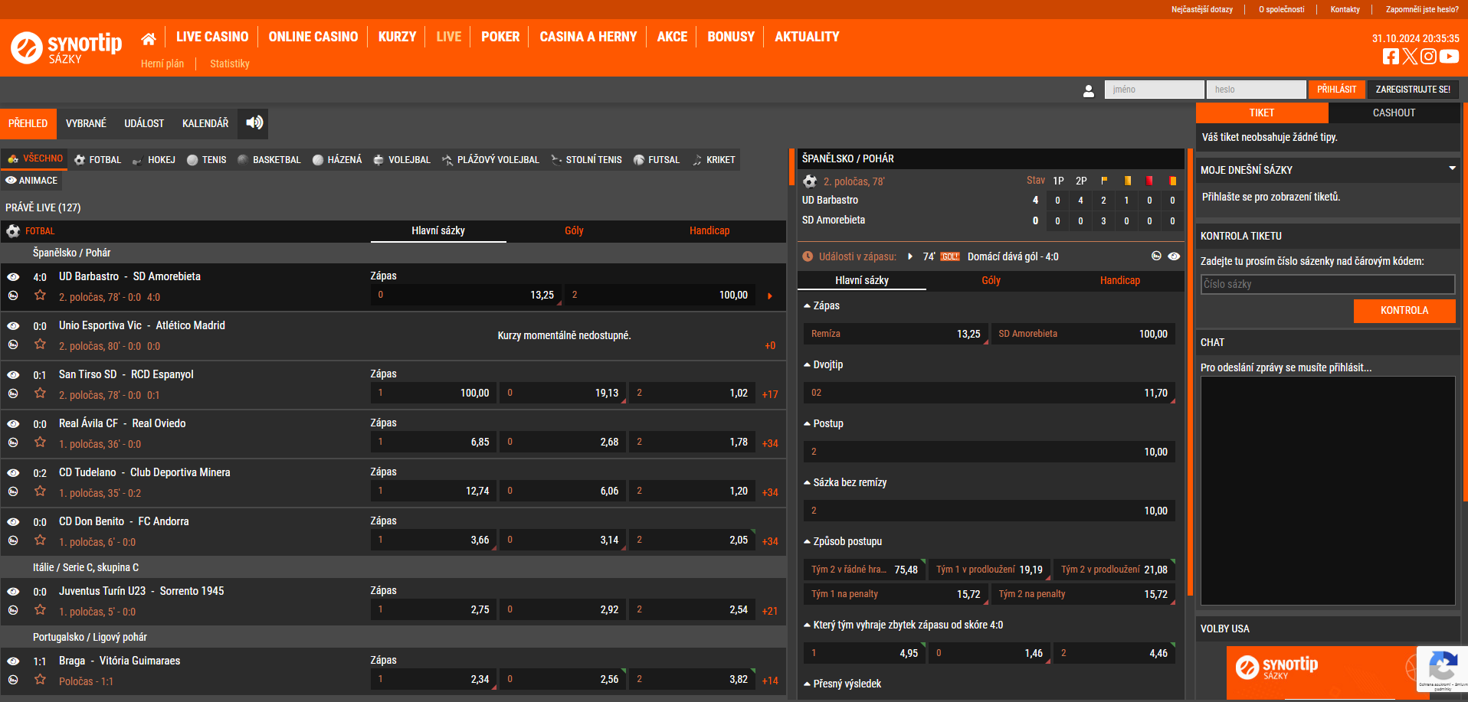Filter by Hokej sport
1468x702 pixels.
pyautogui.click(x=153, y=160)
